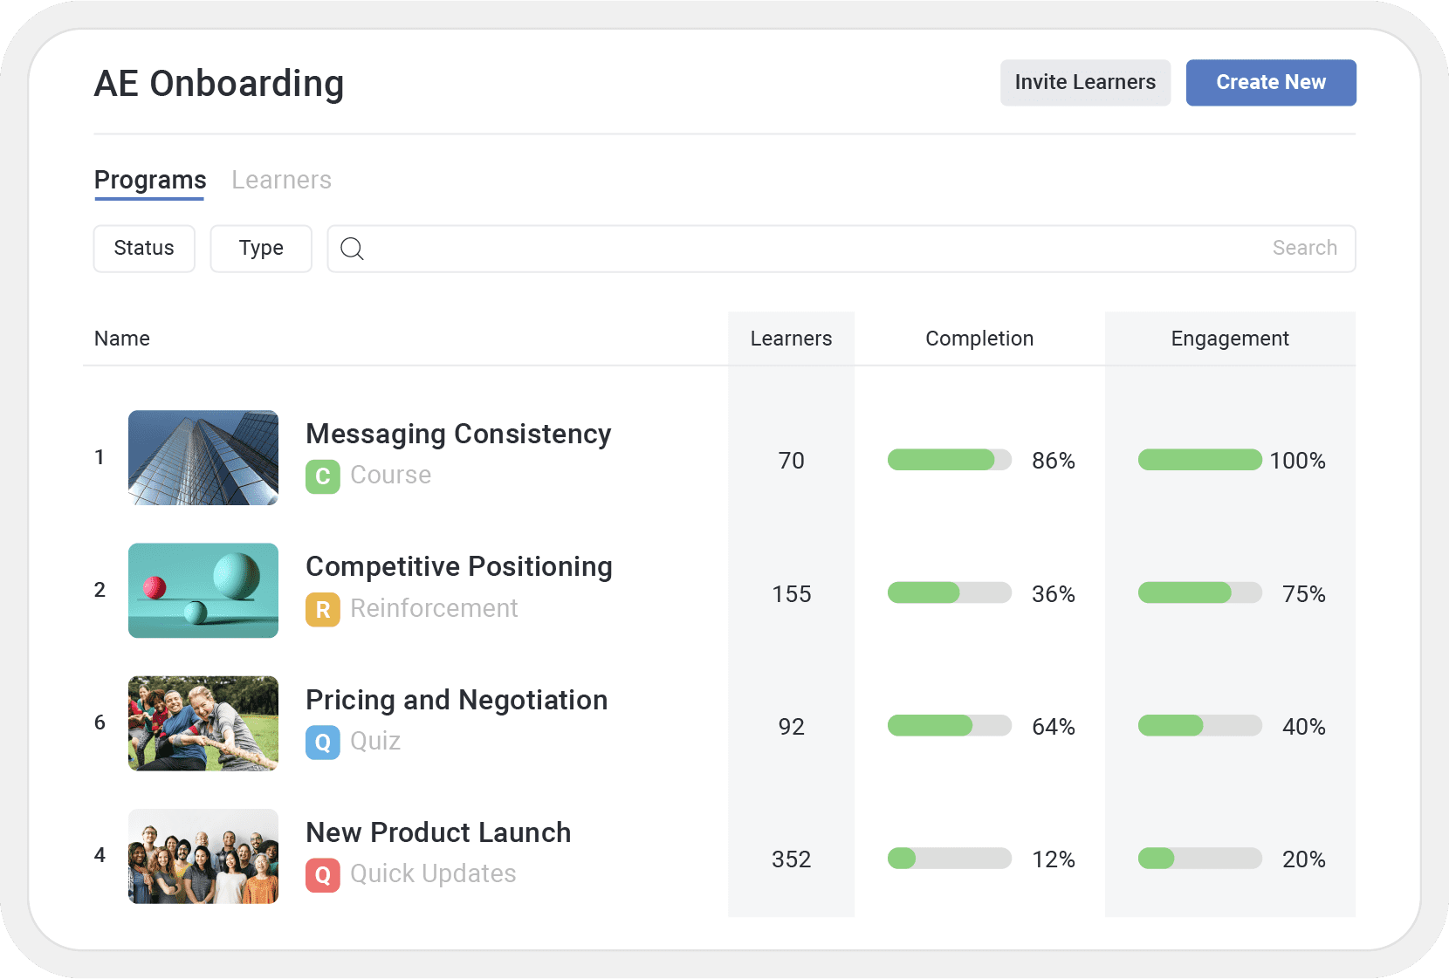Select the orange Reinforcement icon for Competitive Positioning

coord(322,608)
